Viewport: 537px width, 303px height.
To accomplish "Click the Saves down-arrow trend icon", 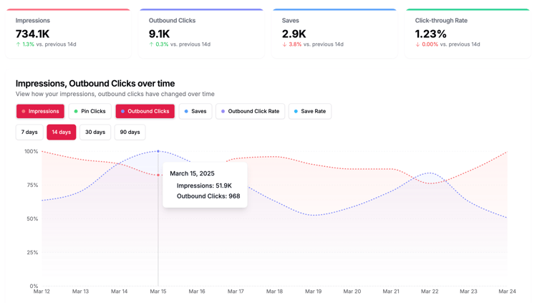I will 285,44.
